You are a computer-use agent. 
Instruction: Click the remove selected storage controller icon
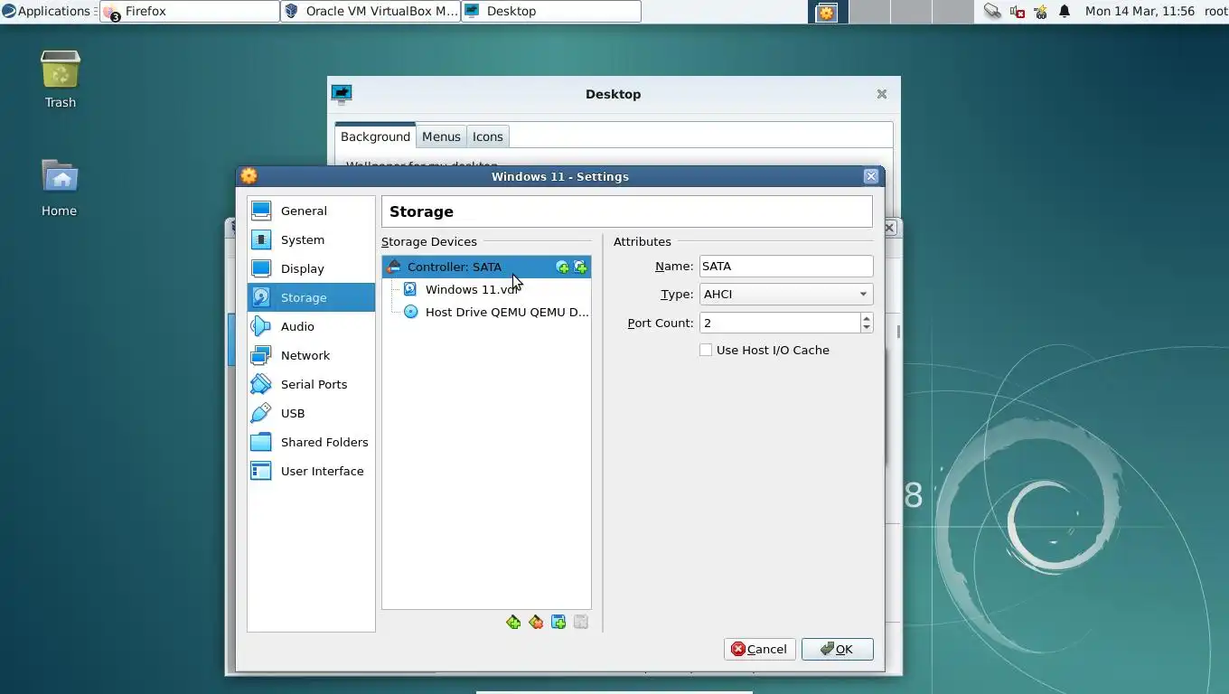click(x=536, y=622)
